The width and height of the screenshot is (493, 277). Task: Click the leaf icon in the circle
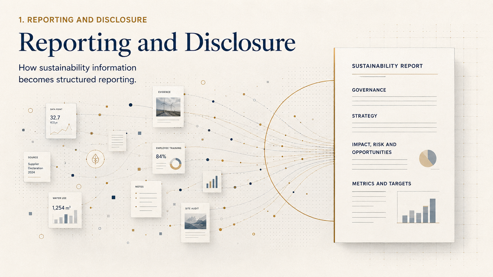tap(95, 159)
